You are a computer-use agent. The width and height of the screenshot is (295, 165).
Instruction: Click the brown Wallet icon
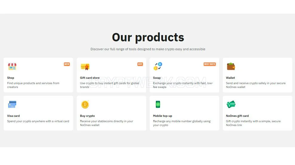coord(231,67)
